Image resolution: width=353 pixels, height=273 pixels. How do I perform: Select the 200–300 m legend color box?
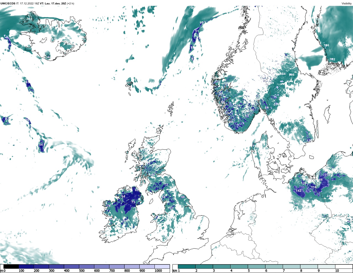coord(41,266)
